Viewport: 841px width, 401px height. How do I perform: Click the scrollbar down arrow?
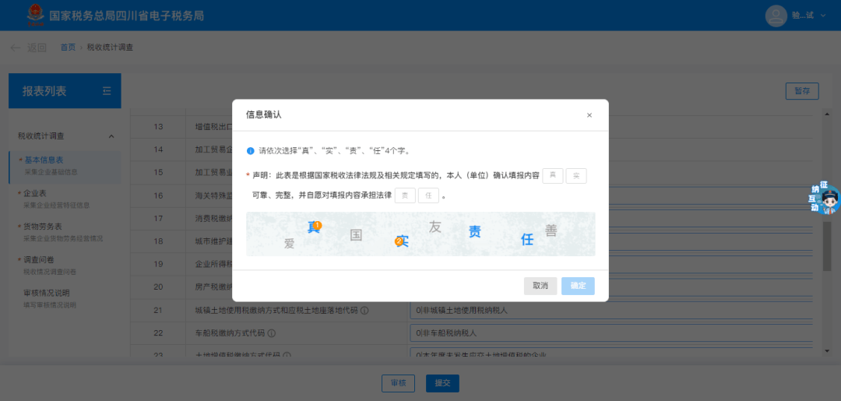tap(827, 351)
